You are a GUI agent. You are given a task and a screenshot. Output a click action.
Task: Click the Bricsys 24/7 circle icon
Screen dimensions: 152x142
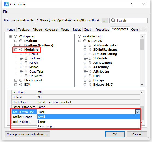(90, 85)
